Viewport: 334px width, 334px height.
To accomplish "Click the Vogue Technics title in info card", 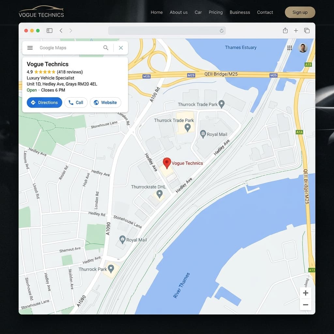I will (48, 64).
